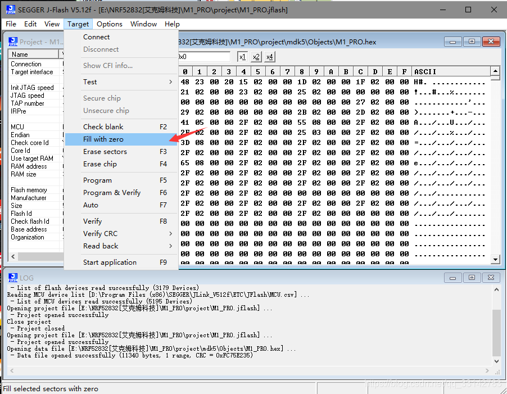
Task: Set hex view width to x2
Action: 256,57
